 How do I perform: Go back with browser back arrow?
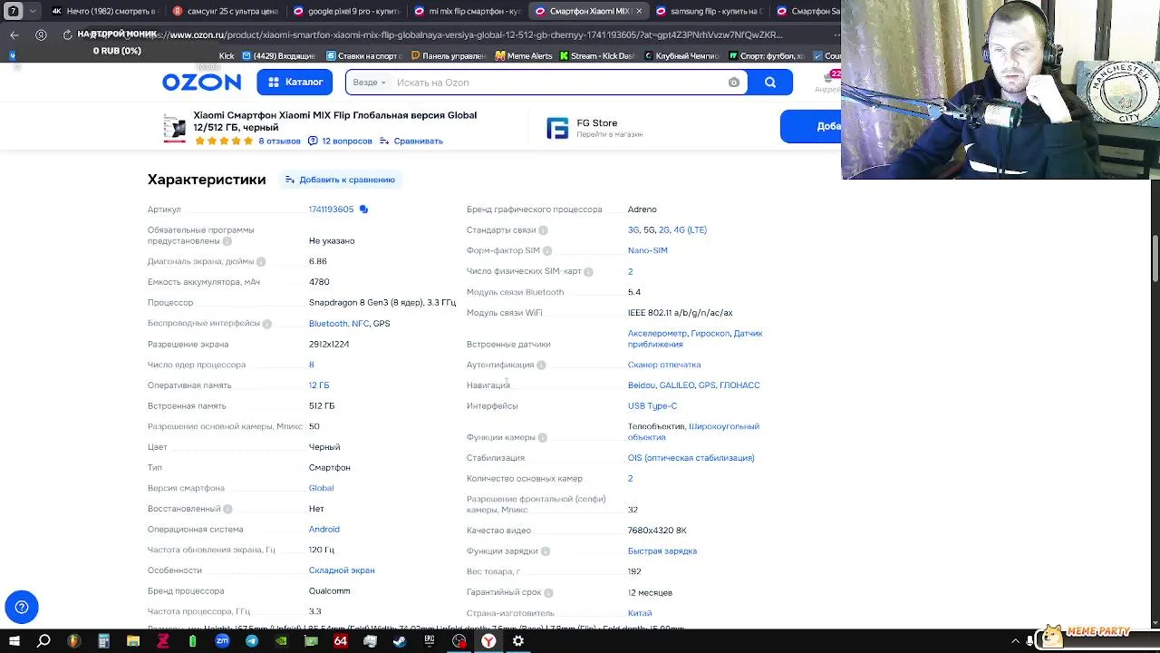click(x=14, y=34)
